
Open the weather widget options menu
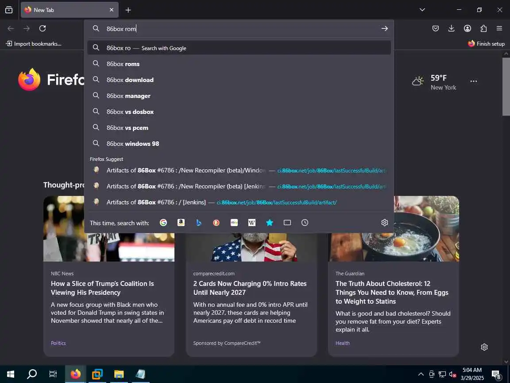click(474, 81)
